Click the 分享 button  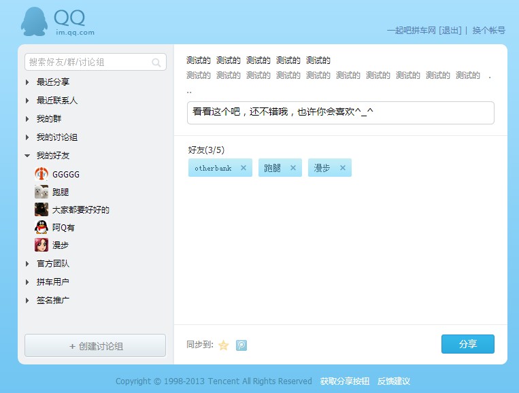(x=467, y=344)
